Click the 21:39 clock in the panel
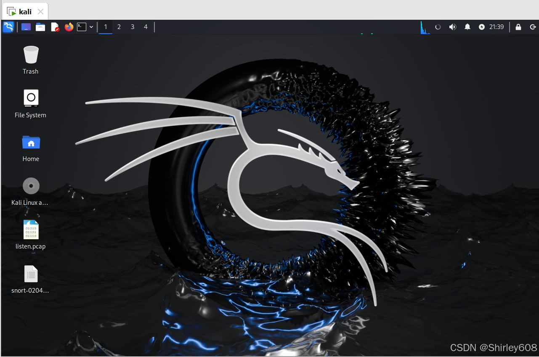The image size is (539, 357). [x=497, y=27]
